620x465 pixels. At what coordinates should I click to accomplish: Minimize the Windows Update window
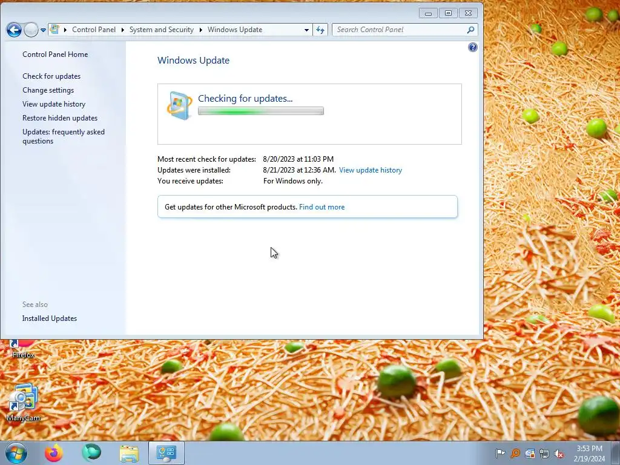428,13
